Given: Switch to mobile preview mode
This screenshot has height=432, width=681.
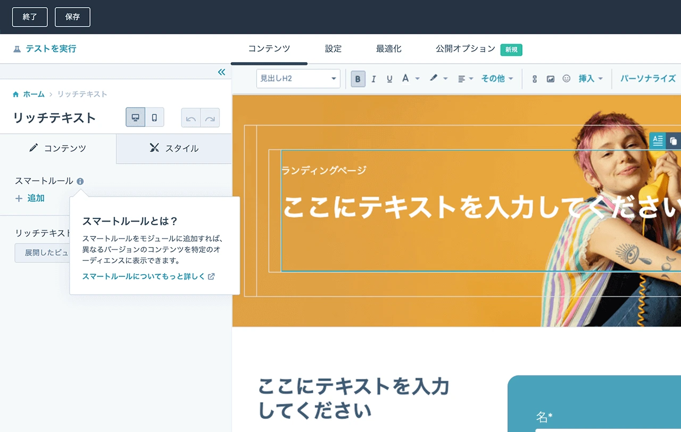Looking at the screenshot, I should click(154, 117).
